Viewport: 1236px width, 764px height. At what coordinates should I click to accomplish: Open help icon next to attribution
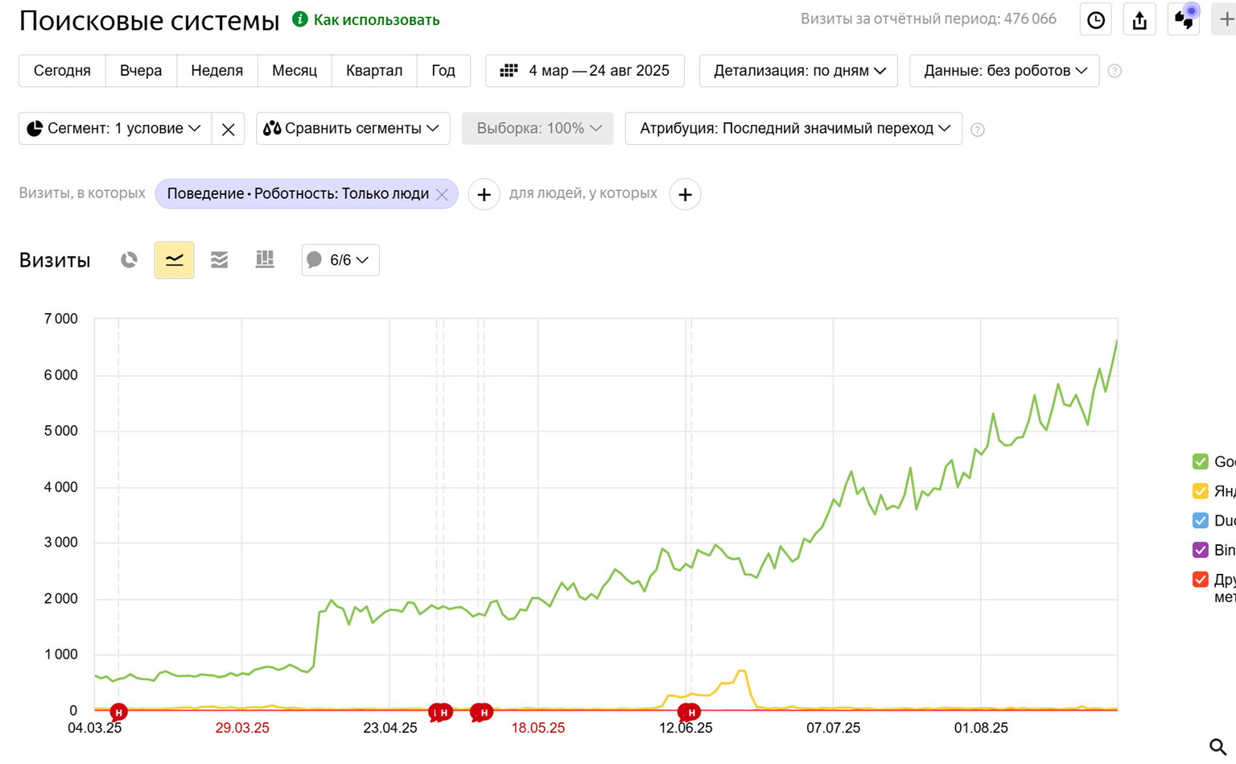[x=978, y=130]
